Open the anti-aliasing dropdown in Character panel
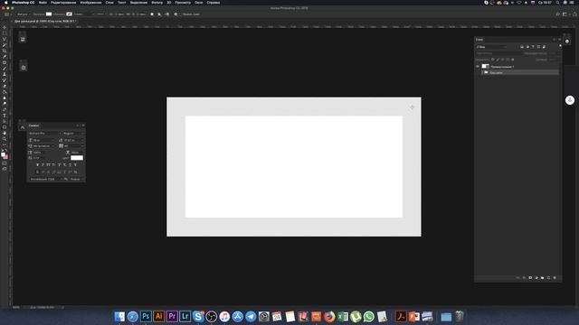579x325 pixels. (76, 179)
